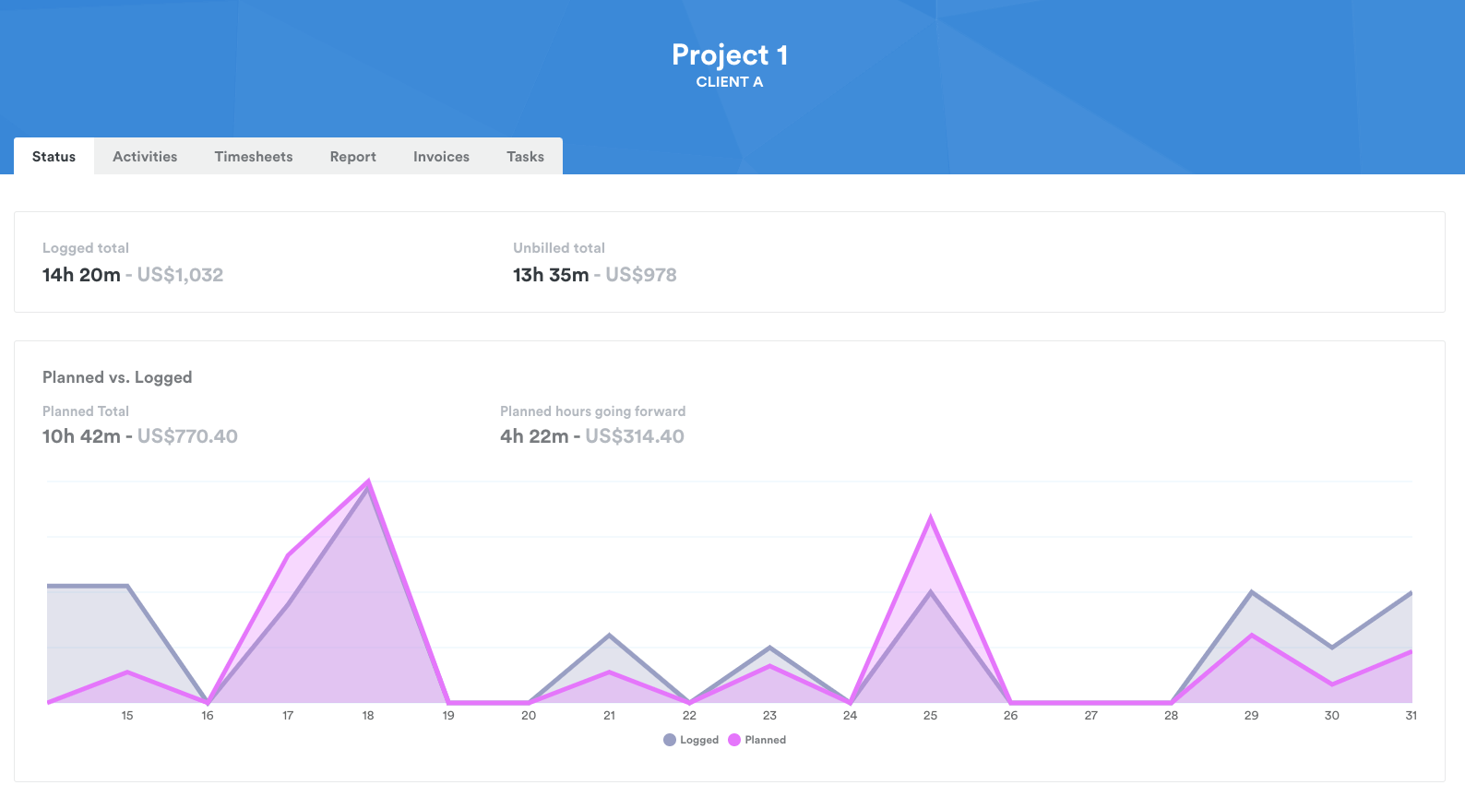Switch to the Activities tab
This screenshot has height=797, width=1465.
pyautogui.click(x=145, y=157)
